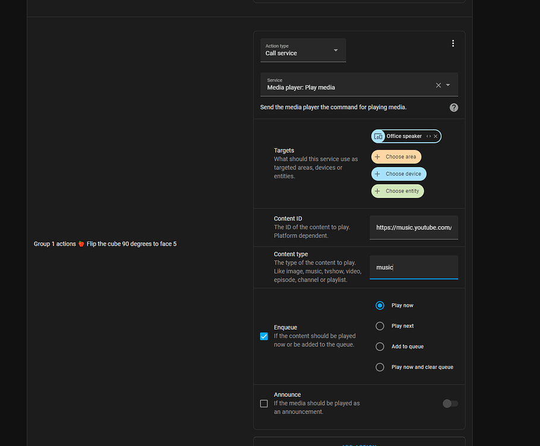This screenshot has width=540, height=446.
Task: Click the speaker icon on the Office speaker chip
Action: [x=378, y=136]
